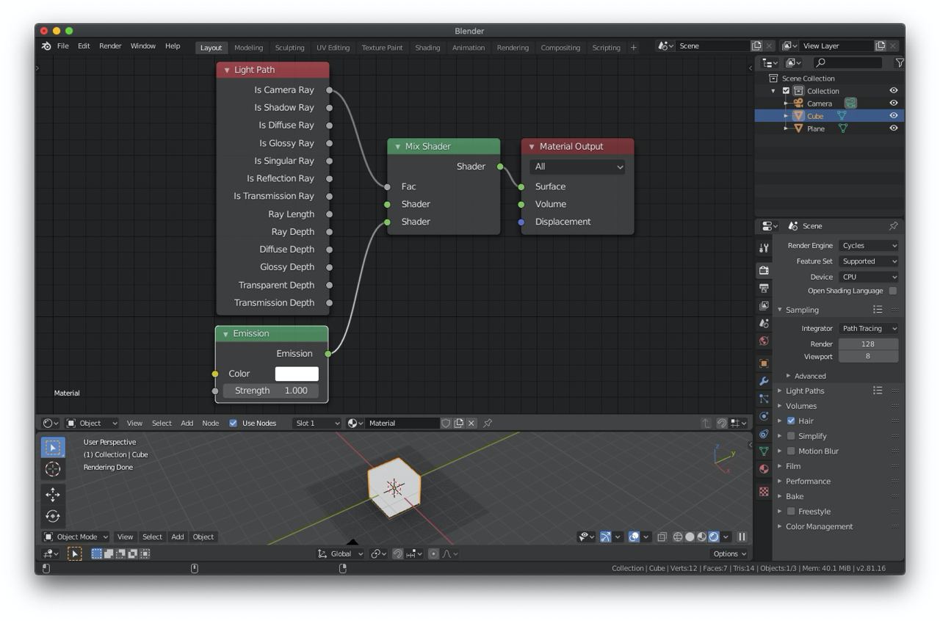Switch to the Shading workspace tab
The height and width of the screenshot is (621, 940).
427,48
